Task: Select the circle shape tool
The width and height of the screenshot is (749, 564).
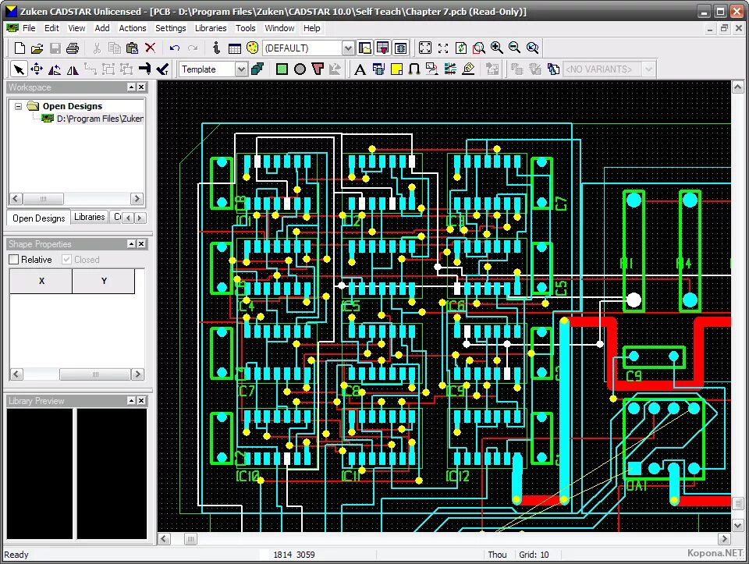Action: (300, 69)
